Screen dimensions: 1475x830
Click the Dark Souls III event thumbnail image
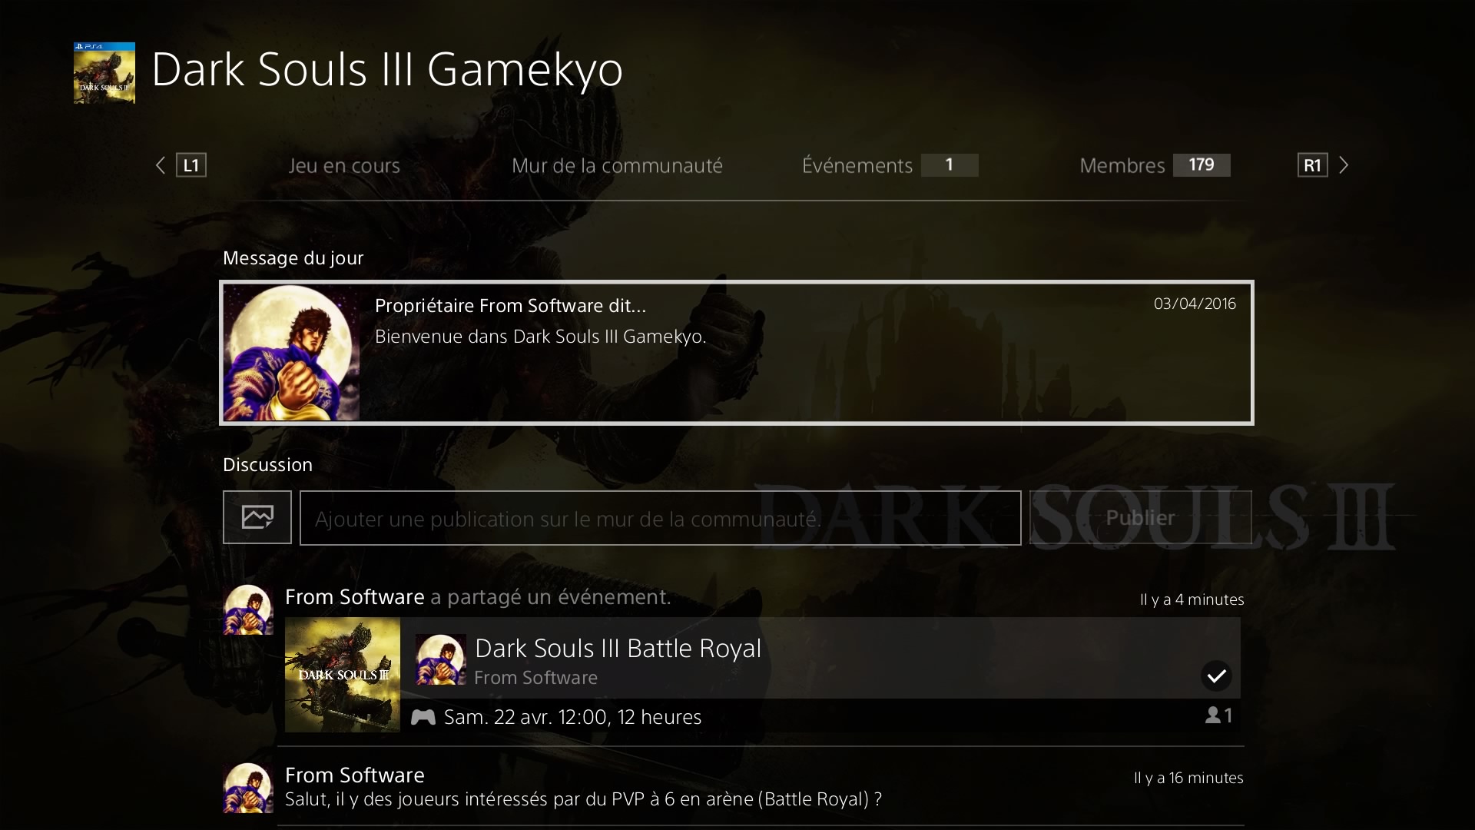pyautogui.click(x=343, y=675)
